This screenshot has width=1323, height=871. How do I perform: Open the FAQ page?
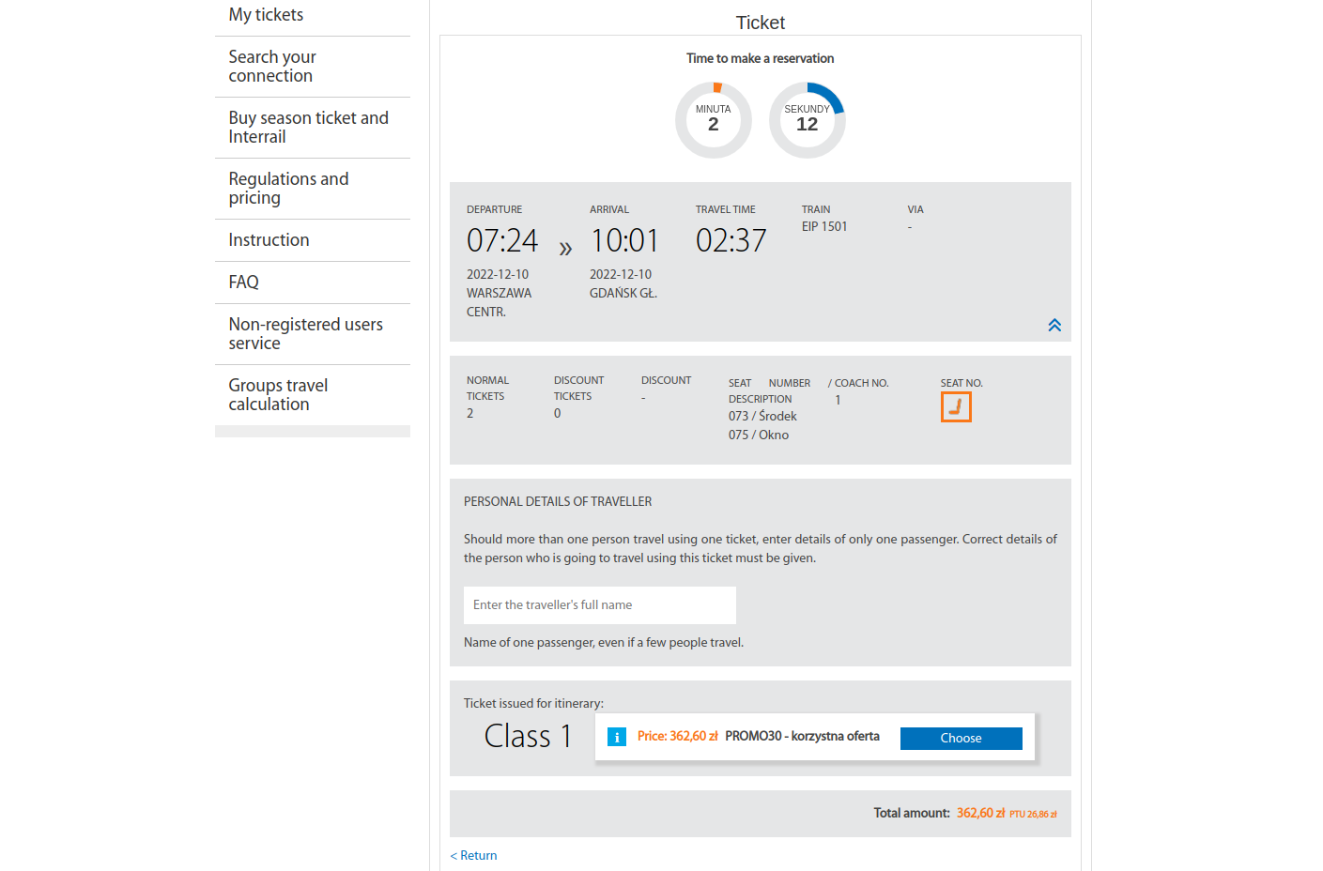[x=243, y=283]
